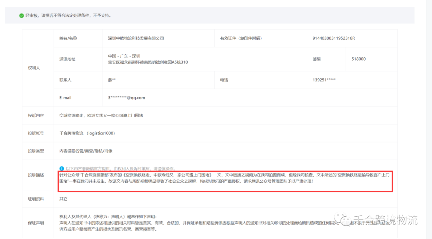Select phone number 139251*****
The image size is (432, 239).
click(324, 80)
